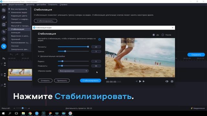Collapse the Изменение видео tree group

coord(9,12)
